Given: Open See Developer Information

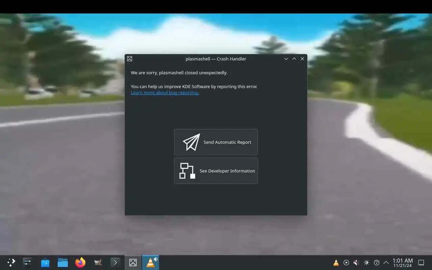Looking at the screenshot, I should (x=216, y=171).
